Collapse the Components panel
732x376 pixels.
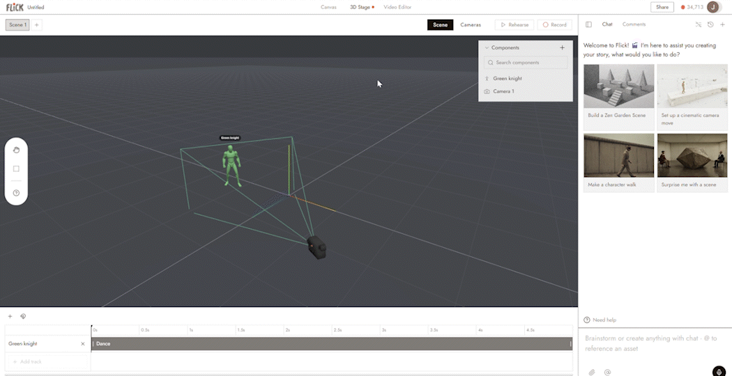pos(487,47)
